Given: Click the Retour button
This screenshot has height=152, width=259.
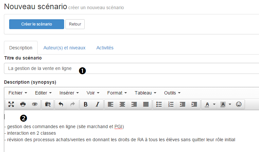Looking at the screenshot, I should (75, 24).
